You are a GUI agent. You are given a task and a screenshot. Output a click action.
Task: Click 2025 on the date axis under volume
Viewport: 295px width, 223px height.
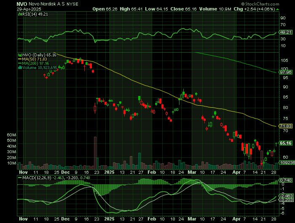(109, 172)
